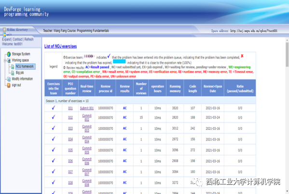Click the checkmark icon in row 005
The height and width of the screenshot is (194, 289).
coord(54,150)
